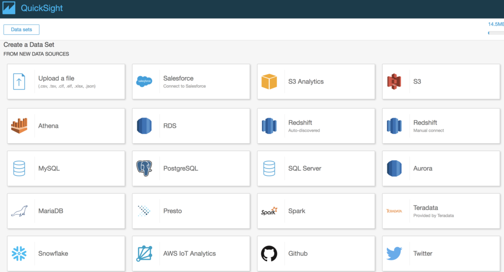
Task: Click the storage capacity usage bar
Action: tap(496, 33)
